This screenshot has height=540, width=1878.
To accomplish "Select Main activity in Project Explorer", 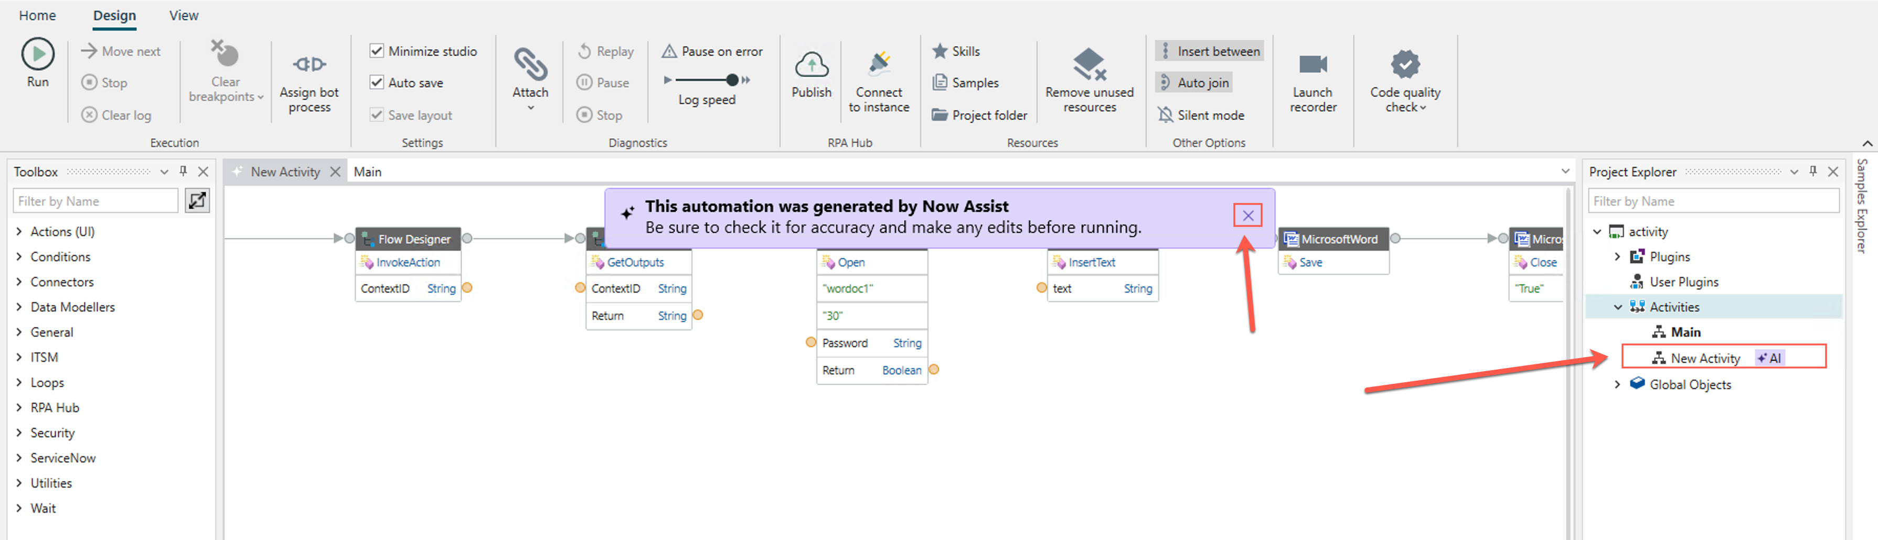I will click(x=1685, y=331).
